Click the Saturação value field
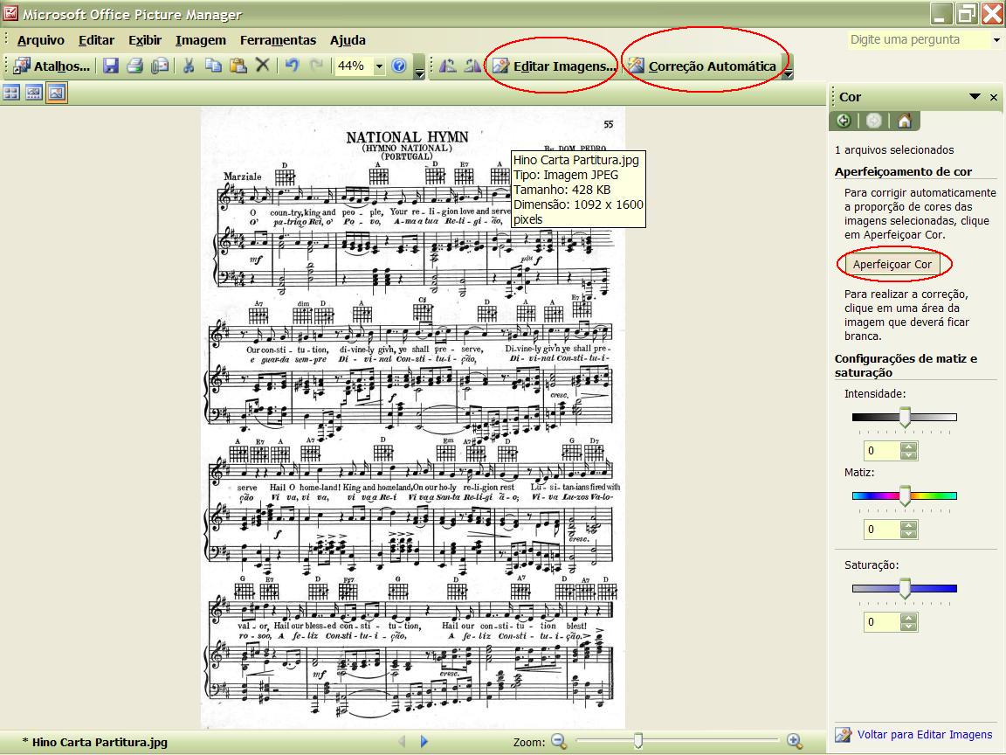This screenshot has width=1006, height=755. (882, 621)
